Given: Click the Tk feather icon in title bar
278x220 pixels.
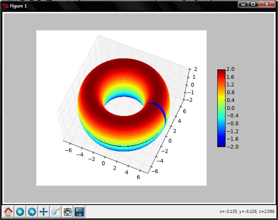Looking at the screenshot, I should point(5,6).
